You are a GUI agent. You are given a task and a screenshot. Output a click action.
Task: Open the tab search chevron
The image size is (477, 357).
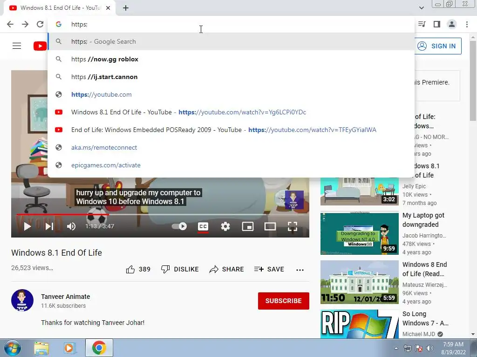(x=421, y=8)
